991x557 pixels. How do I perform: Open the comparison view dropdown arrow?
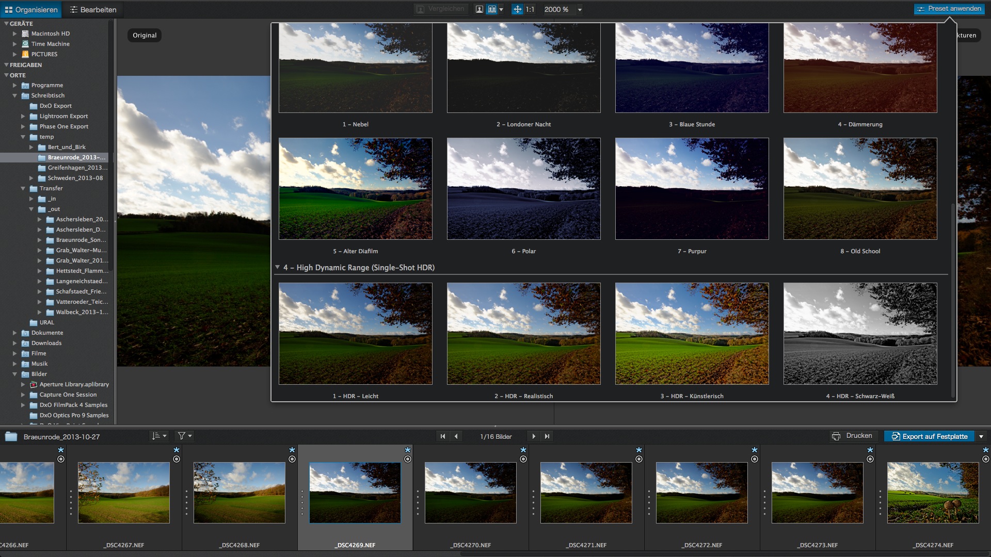pyautogui.click(x=501, y=10)
